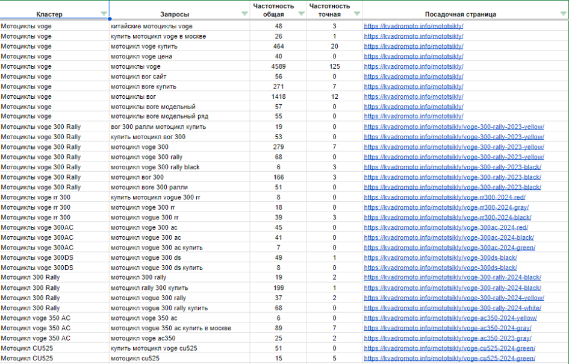
Task: Open the filter for Частотность точная column
Action: coord(357,14)
